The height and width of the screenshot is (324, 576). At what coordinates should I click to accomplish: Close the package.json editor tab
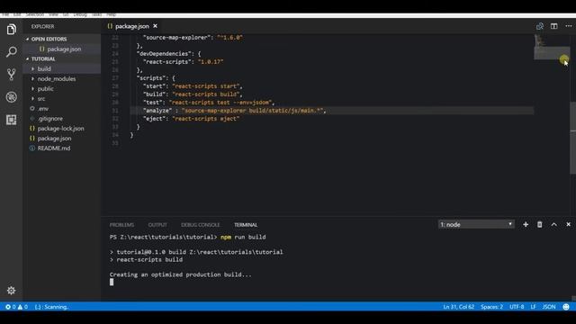(155, 26)
